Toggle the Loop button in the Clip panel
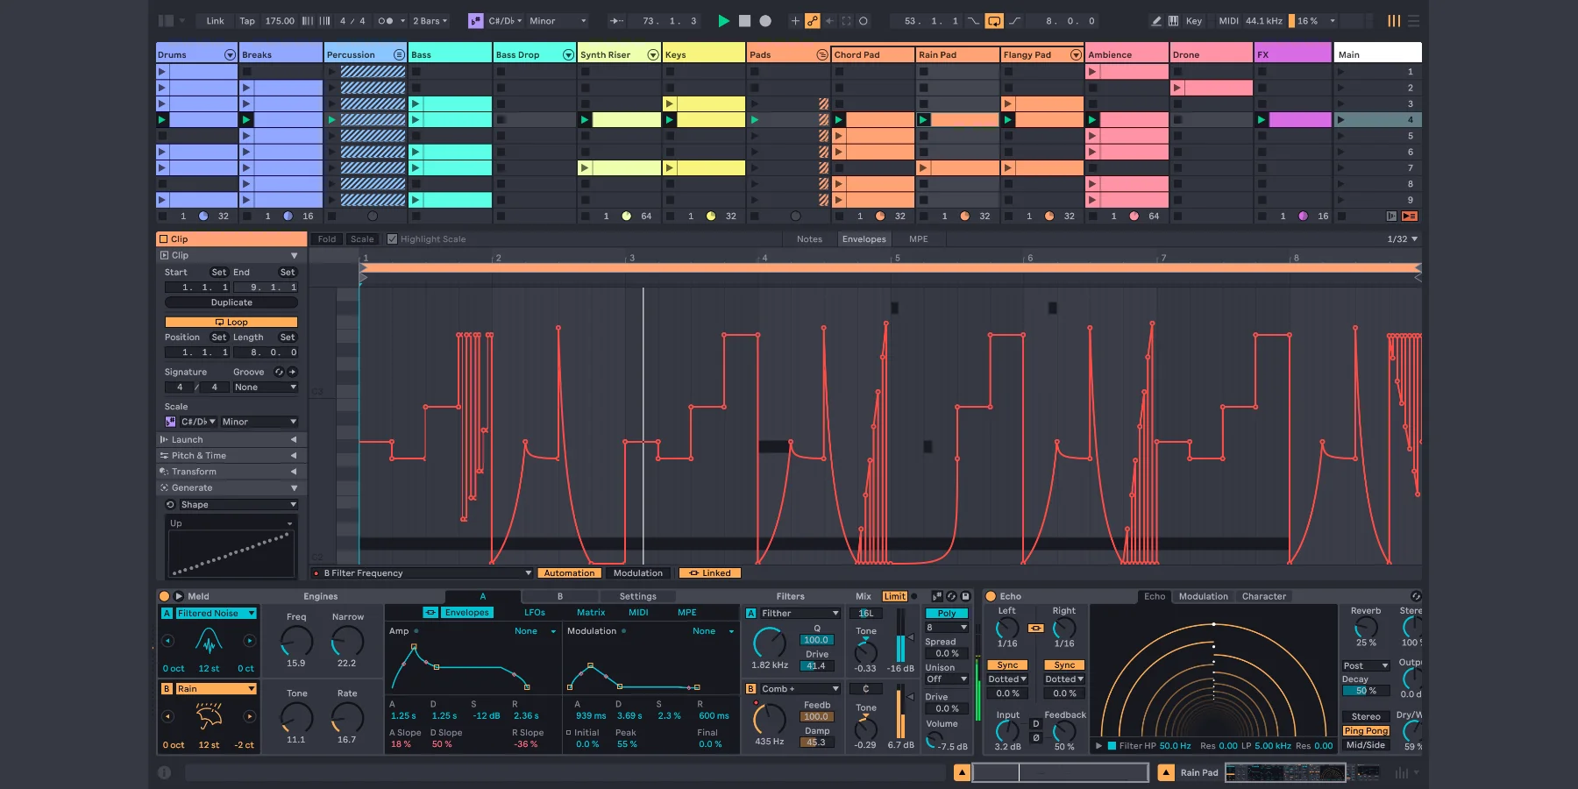Screen dimensions: 1578x789 (231, 322)
